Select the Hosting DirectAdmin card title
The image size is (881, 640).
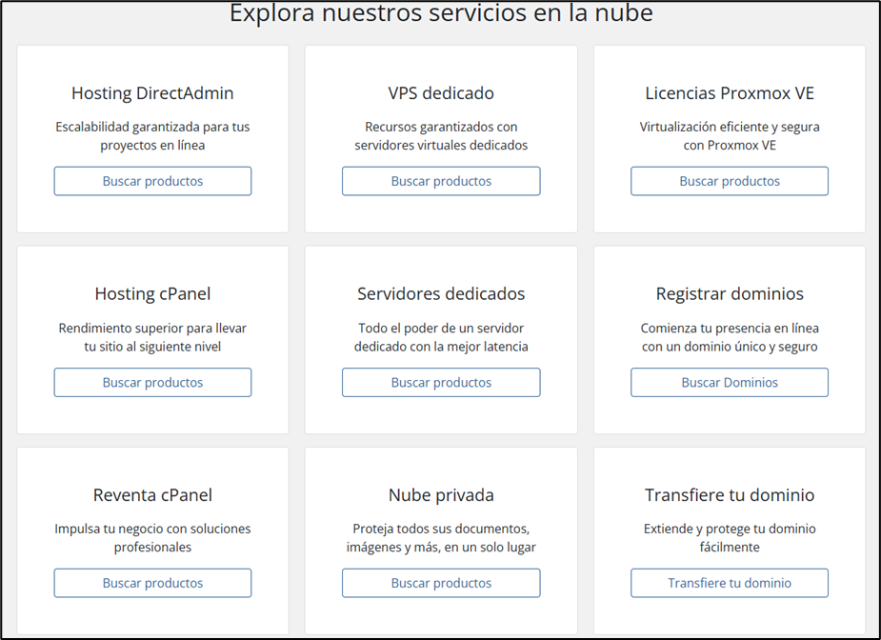tap(152, 93)
